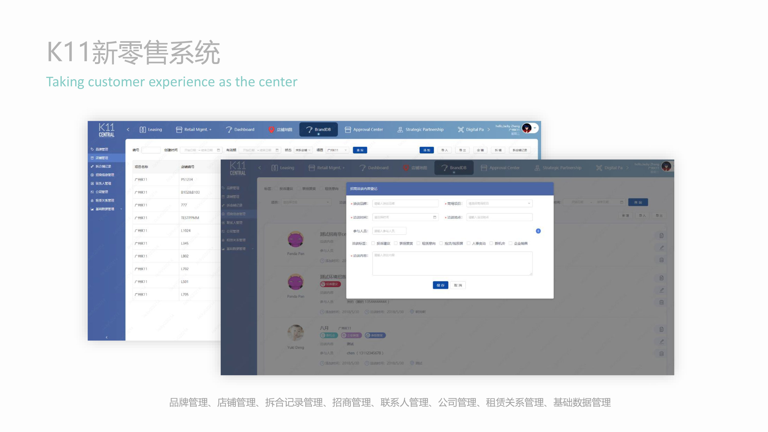Collapse sidebar with bottom arrow in back window

point(107,337)
